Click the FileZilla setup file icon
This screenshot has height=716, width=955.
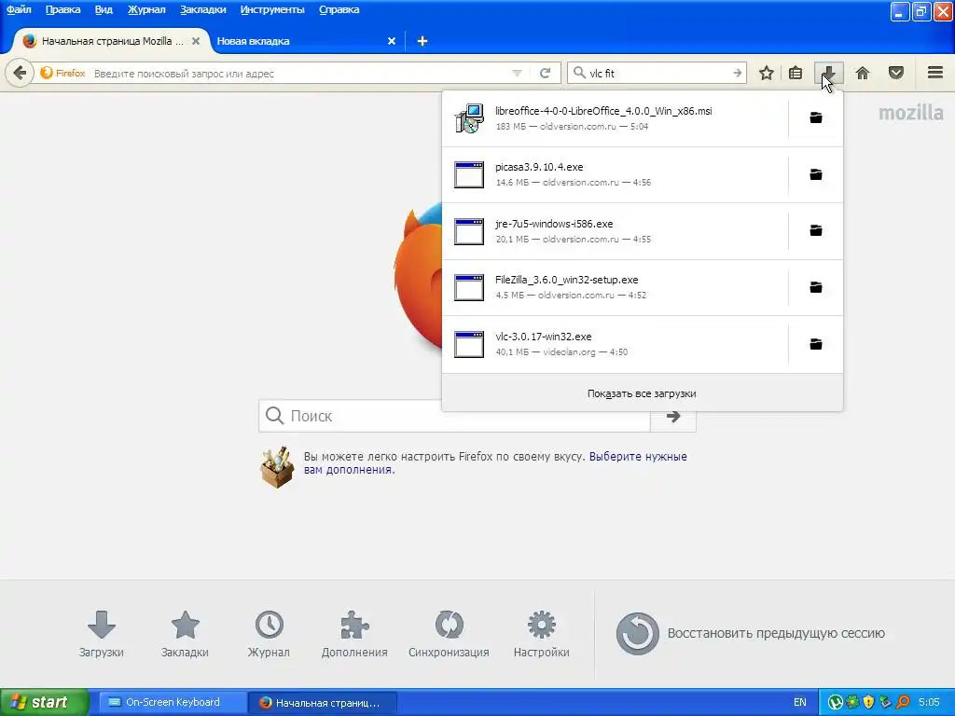point(469,287)
